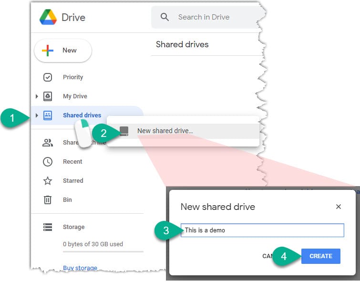Screen dimensions: 360x282
Task: Expand the Shared drives tree arrow
Action: point(37,115)
